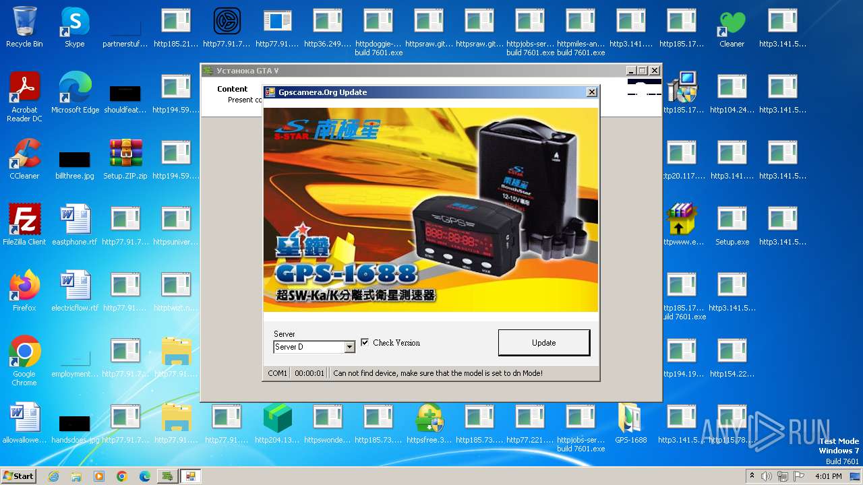The height and width of the screenshot is (485, 863).
Task: Select the Acrobat Reader DC icon
Action: coord(24,97)
